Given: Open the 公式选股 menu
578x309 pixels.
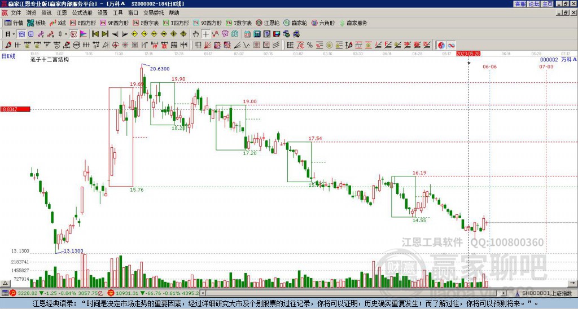Looking at the screenshot, I should click(x=82, y=13).
